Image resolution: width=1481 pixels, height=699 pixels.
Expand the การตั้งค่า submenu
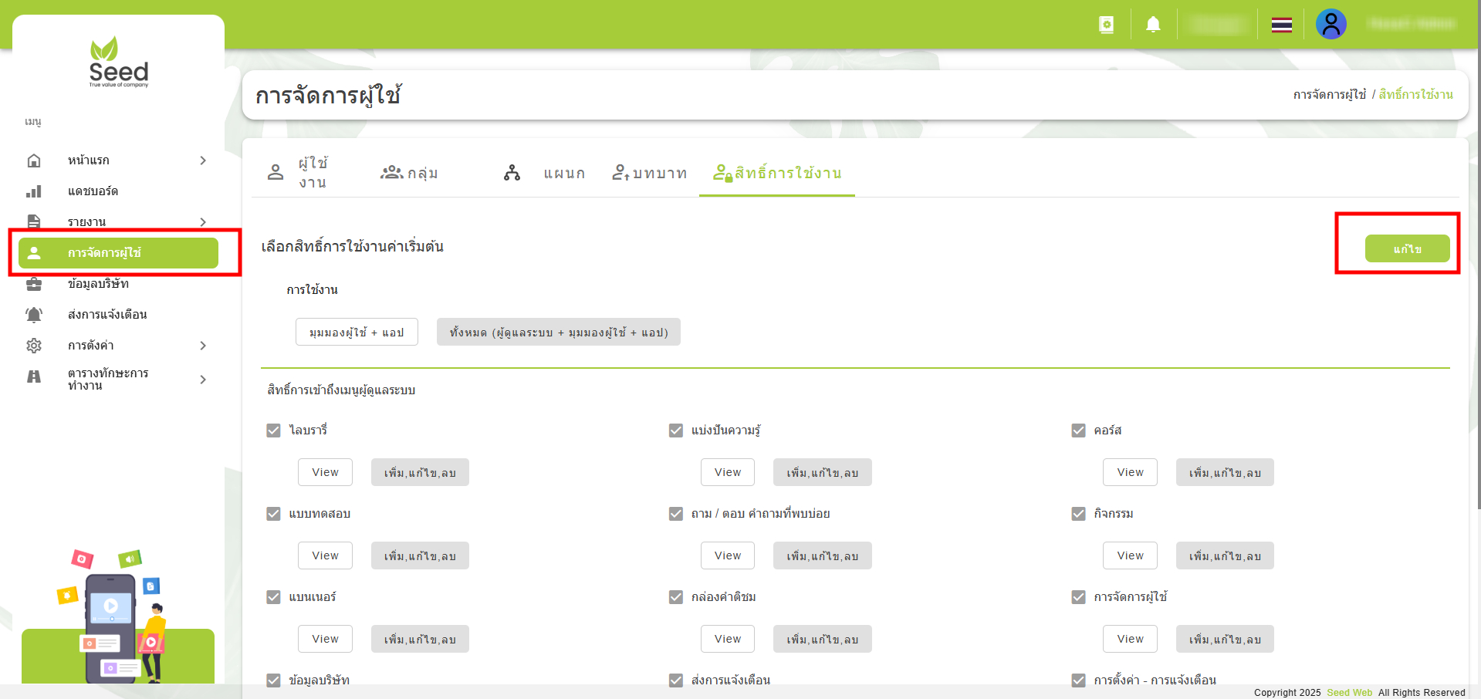(203, 345)
